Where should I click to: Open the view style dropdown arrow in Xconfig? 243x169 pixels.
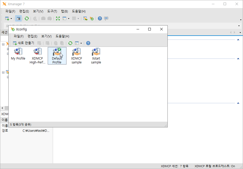[x=81, y=43]
